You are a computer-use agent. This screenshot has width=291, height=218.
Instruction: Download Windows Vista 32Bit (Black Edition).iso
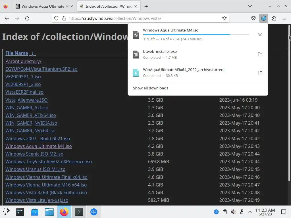coord(46,193)
